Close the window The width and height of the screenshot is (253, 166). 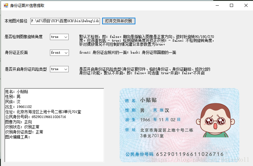pyautogui.click(x=246, y=5)
